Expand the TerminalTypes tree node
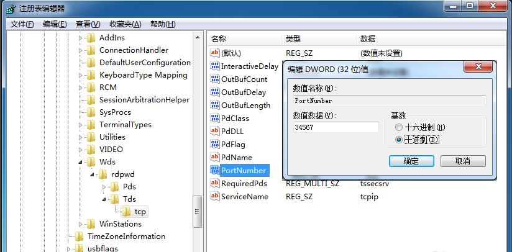512x252 pixels. (81, 125)
